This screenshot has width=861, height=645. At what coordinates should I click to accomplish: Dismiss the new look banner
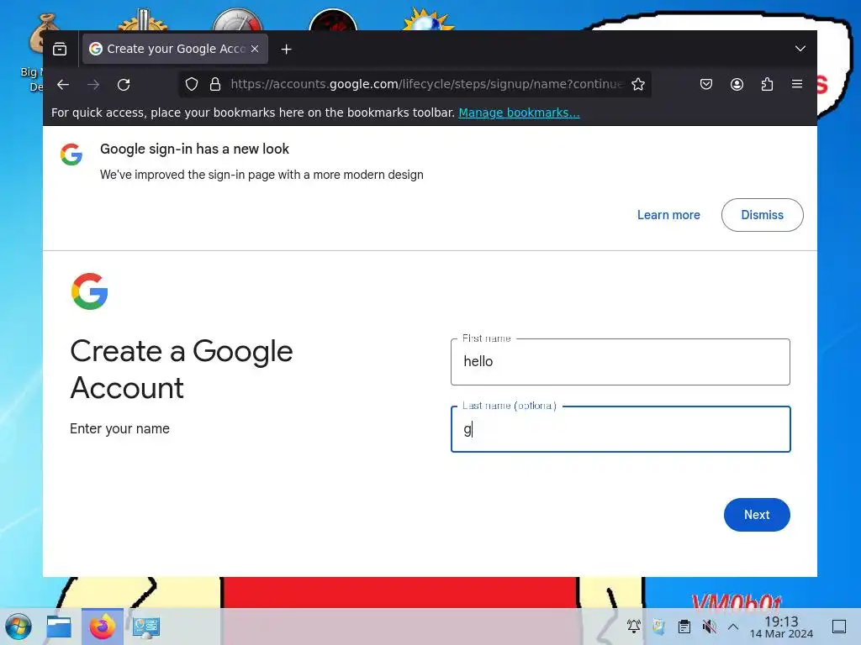tap(762, 215)
